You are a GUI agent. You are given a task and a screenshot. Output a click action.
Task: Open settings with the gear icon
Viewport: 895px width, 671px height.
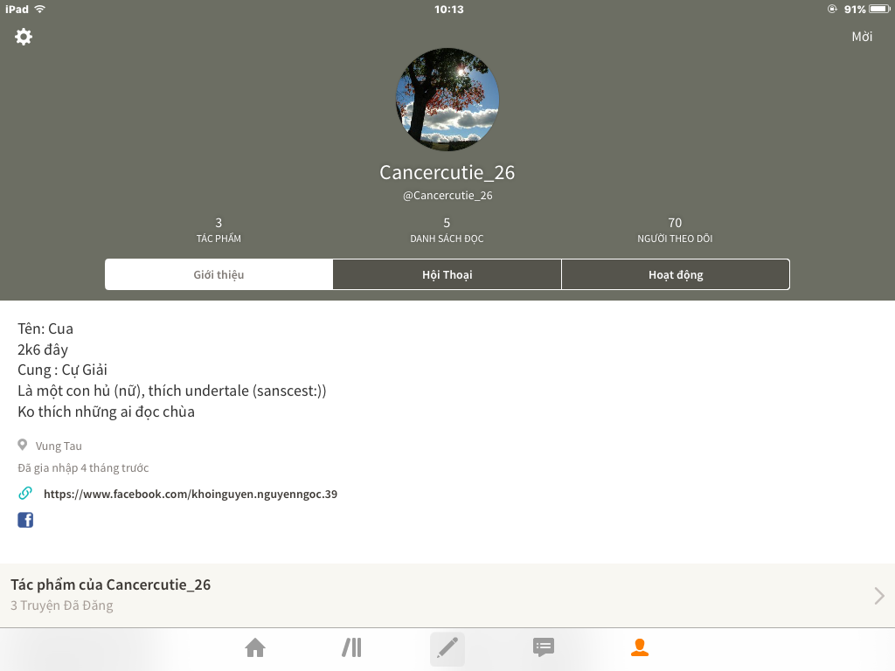pos(24,37)
